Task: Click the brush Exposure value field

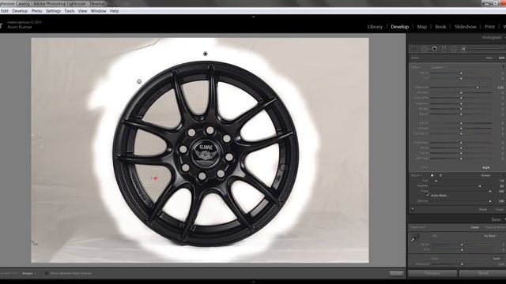Action: (x=500, y=88)
